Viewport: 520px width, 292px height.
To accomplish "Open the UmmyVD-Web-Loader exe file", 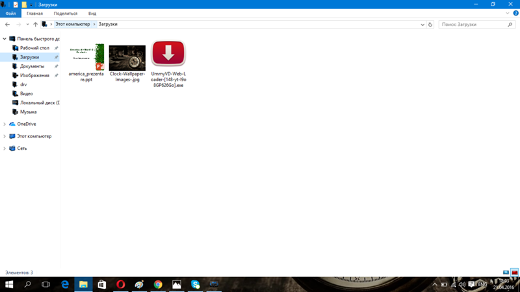I will (168, 55).
